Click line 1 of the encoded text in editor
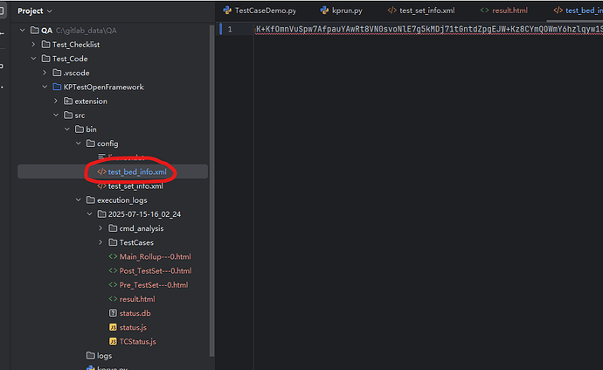The image size is (603, 370). coord(419,30)
